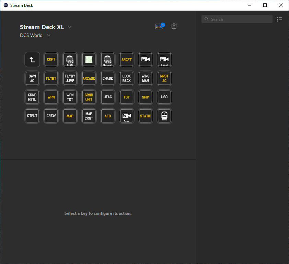Click the train icon key

tap(164, 116)
